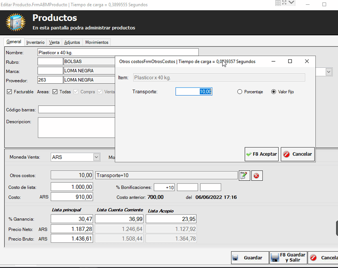The image size is (338, 268).
Task: Click the Guardar button
Action: (249, 258)
